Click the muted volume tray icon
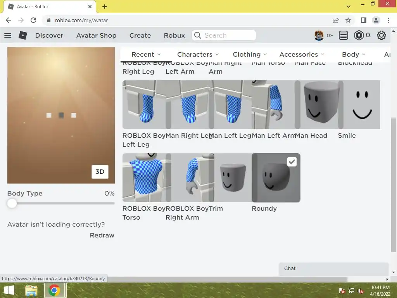Viewport: 397px width, 298px height. click(361, 291)
